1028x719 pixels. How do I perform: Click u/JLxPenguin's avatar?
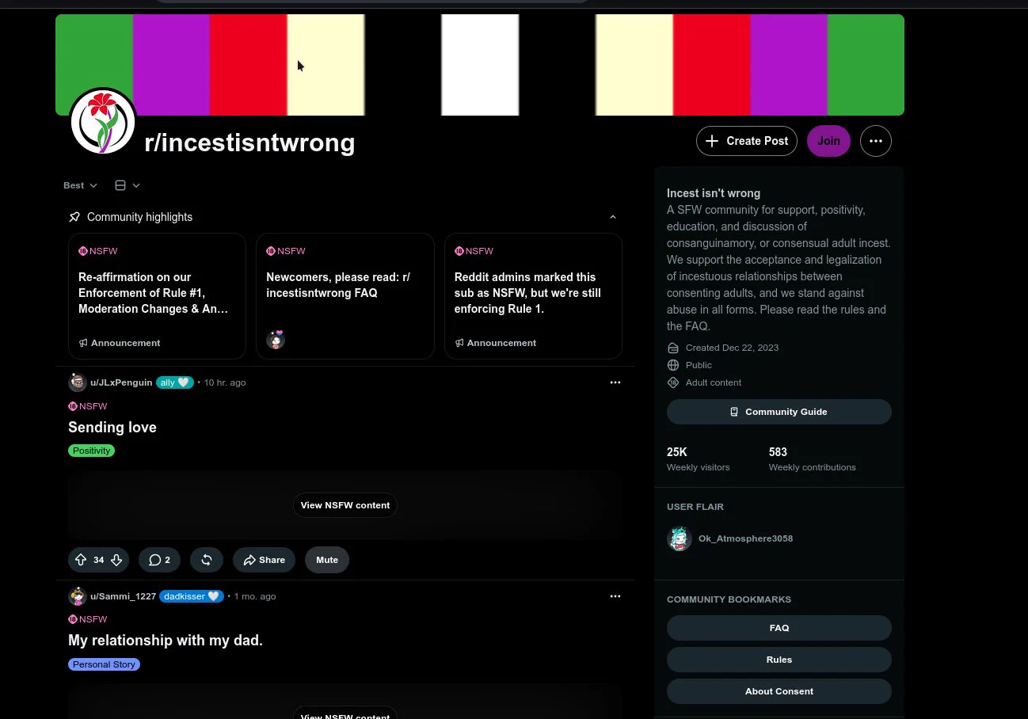click(x=78, y=382)
